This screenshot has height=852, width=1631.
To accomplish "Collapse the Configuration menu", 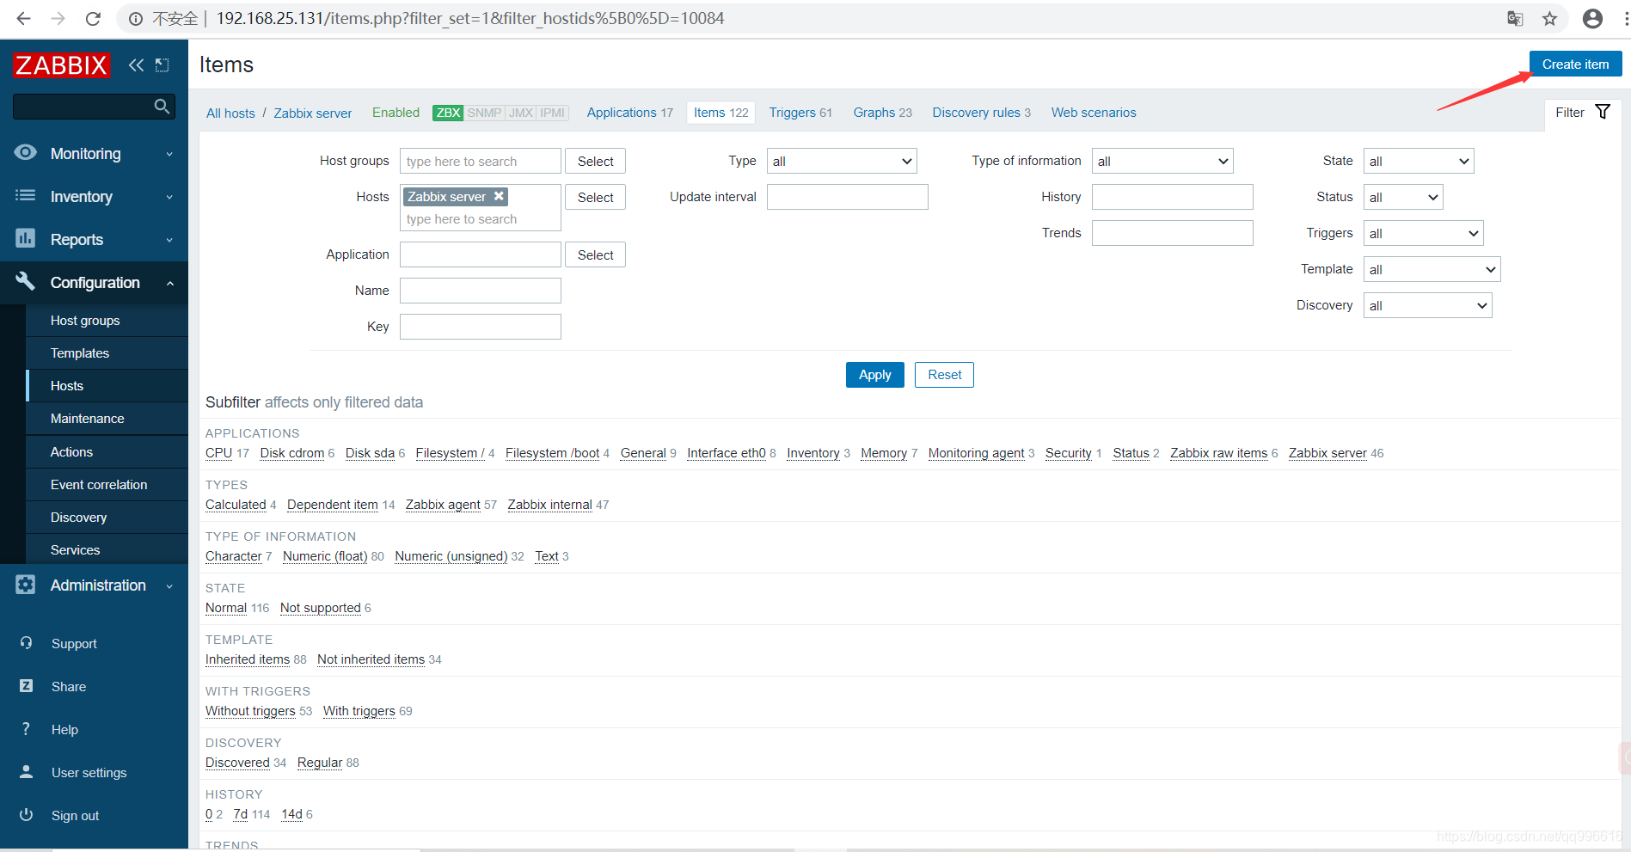I will point(94,282).
